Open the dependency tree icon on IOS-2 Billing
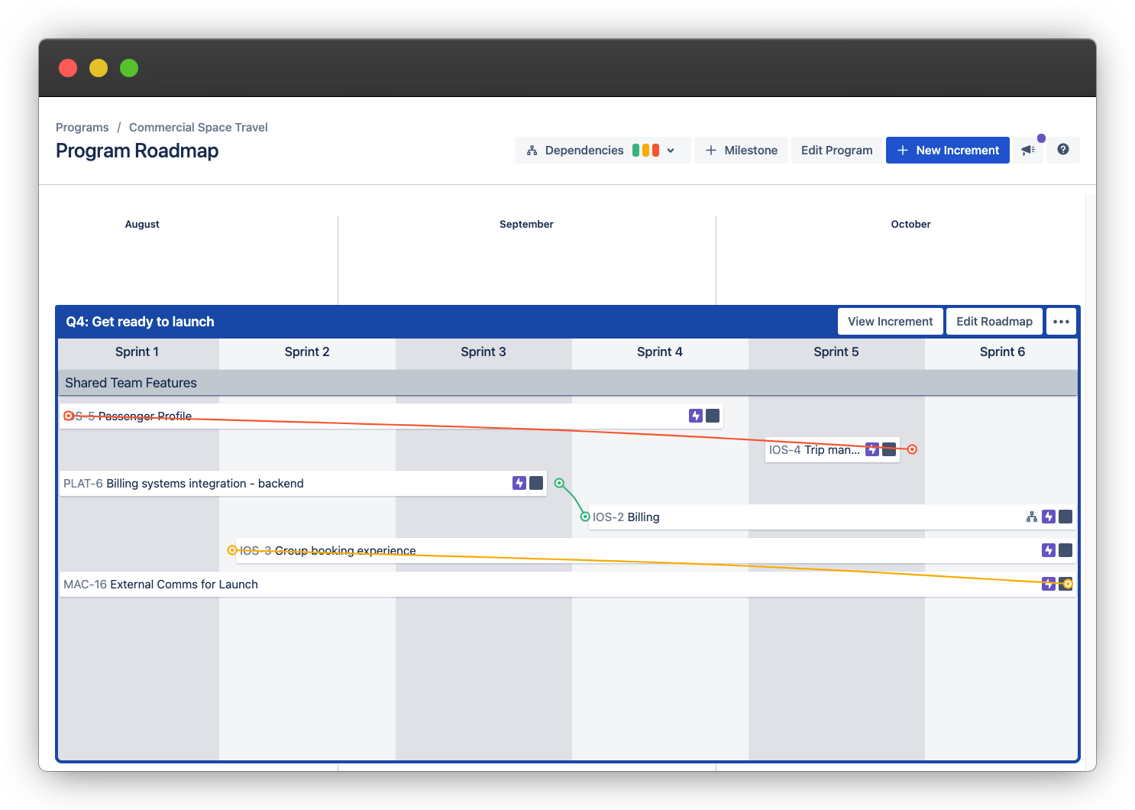This screenshot has width=1135, height=810. [x=1031, y=517]
